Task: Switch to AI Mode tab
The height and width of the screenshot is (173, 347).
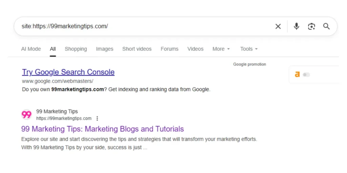Action: tap(31, 49)
